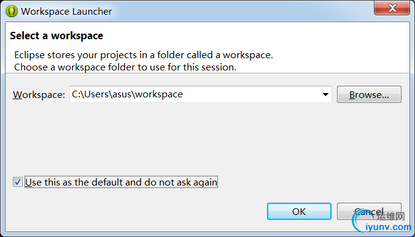Click the 'Choose a workspace folder' description line
Screen dimensions: 415x237
tap(125, 67)
